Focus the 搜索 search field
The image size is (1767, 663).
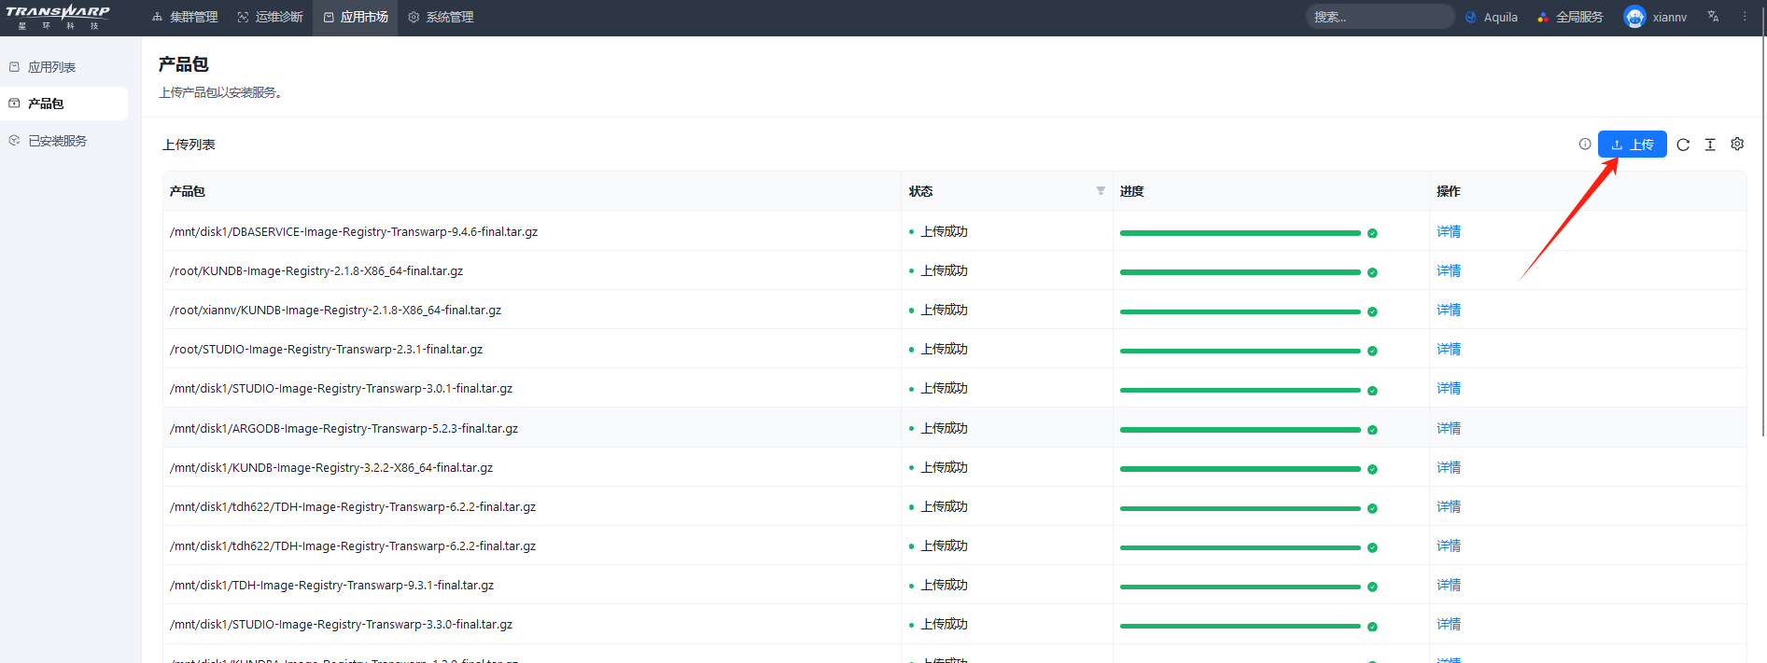point(1379,17)
